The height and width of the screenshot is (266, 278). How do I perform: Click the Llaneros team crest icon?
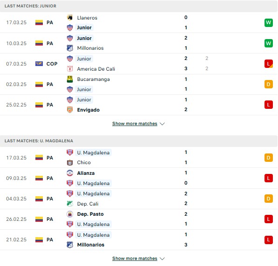pos(70,18)
